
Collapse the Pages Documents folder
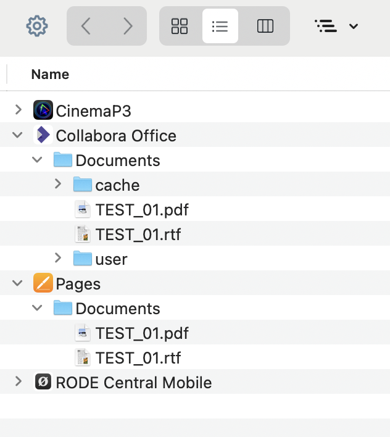pos(38,308)
